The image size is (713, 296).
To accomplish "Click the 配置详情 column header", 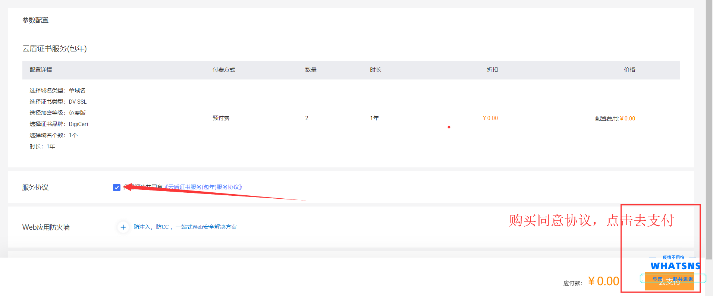I will click(x=41, y=70).
